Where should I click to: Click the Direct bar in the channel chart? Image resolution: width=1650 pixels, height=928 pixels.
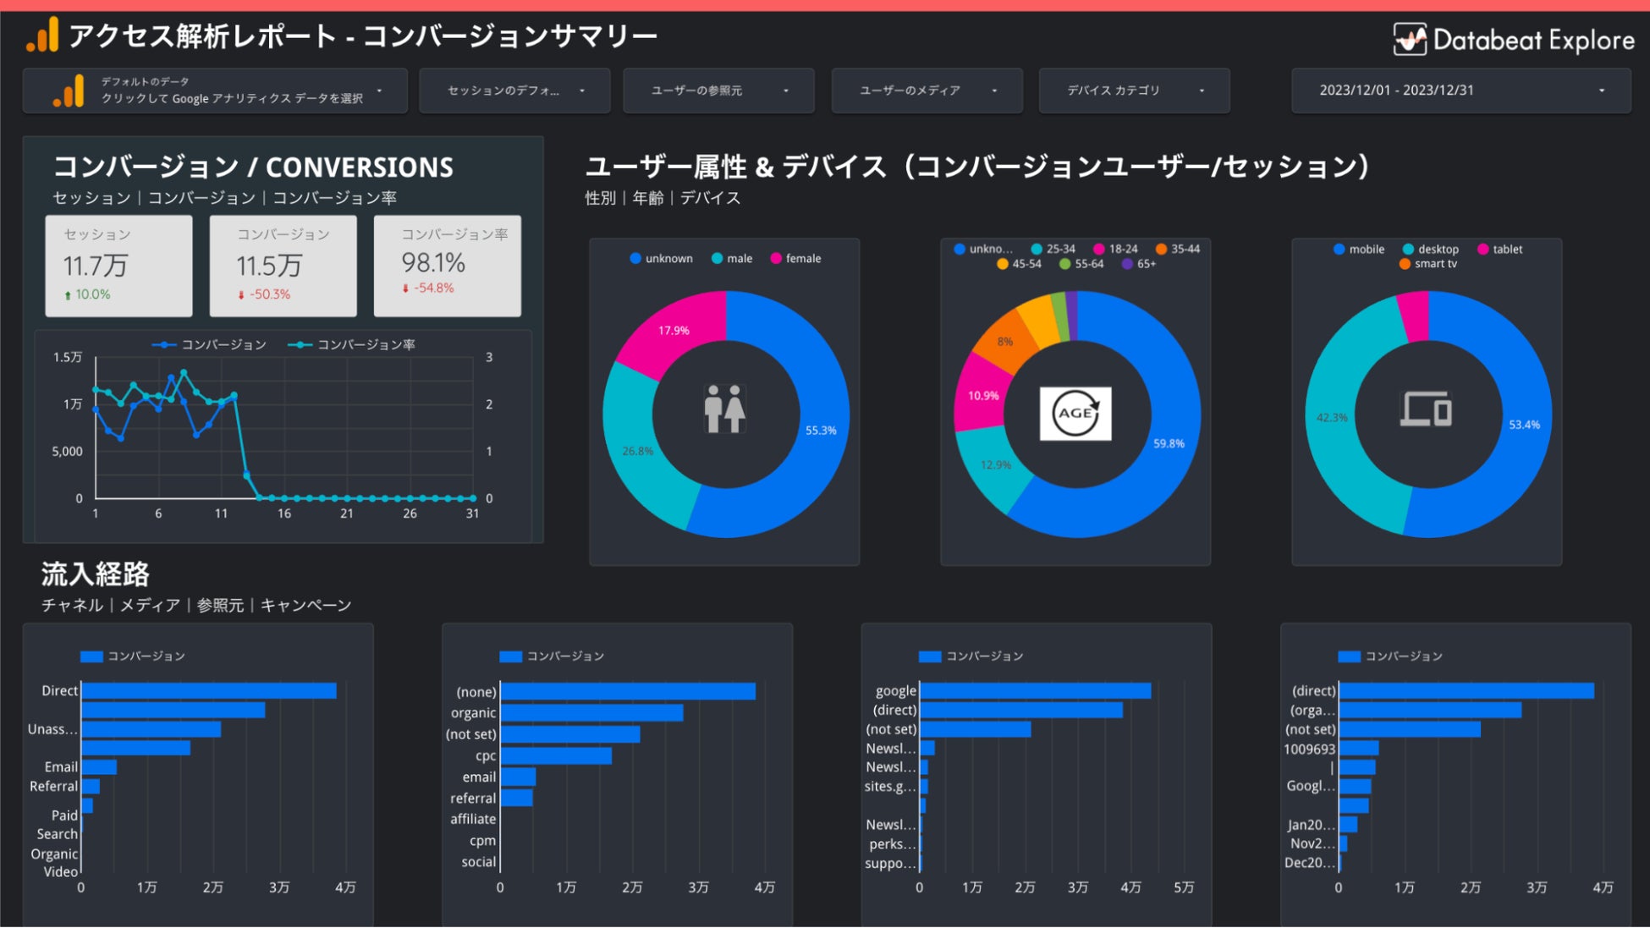(x=208, y=691)
